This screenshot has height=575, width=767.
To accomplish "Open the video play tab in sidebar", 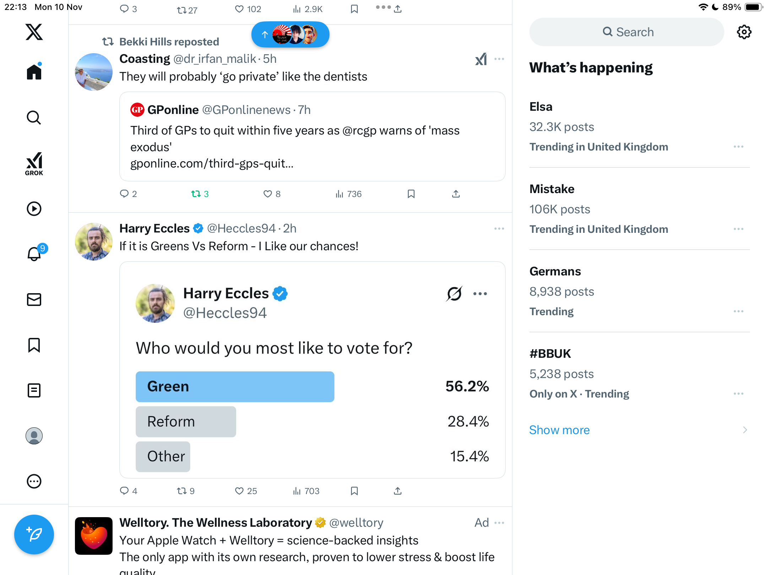I will pos(34,209).
